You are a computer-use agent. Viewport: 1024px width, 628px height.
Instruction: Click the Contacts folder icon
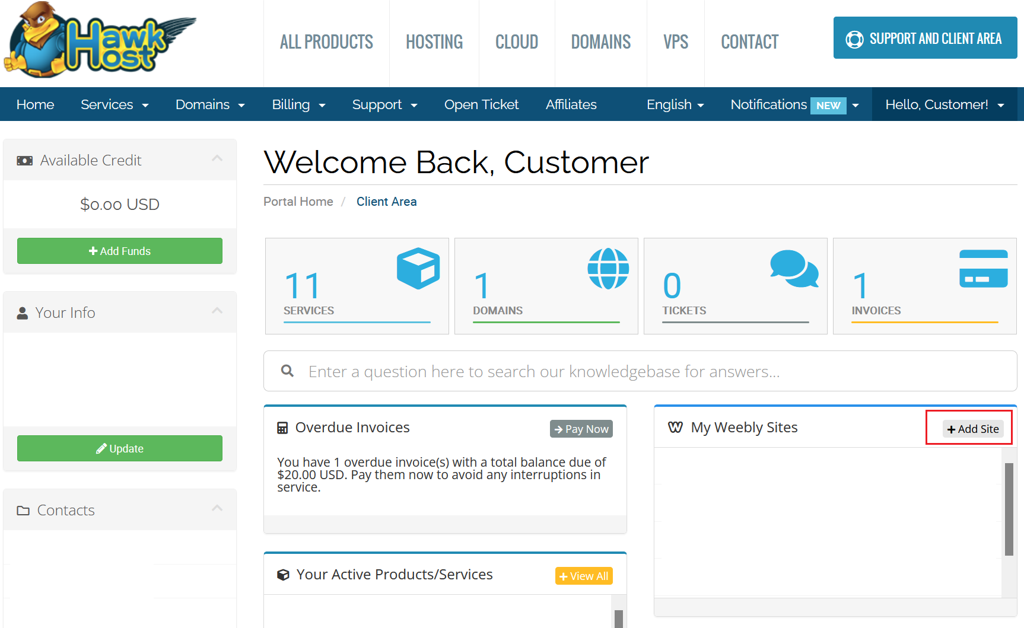(23, 509)
